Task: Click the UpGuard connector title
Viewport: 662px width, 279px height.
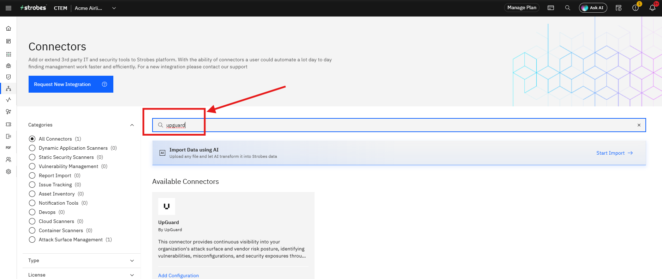Action: pyautogui.click(x=168, y=222)
